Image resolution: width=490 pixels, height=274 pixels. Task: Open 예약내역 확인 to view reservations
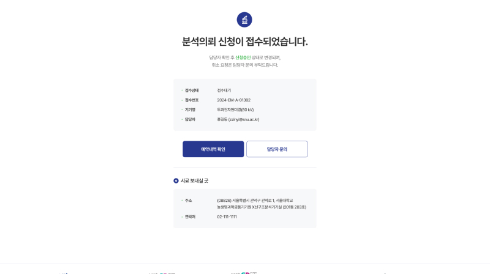[213, 149]
